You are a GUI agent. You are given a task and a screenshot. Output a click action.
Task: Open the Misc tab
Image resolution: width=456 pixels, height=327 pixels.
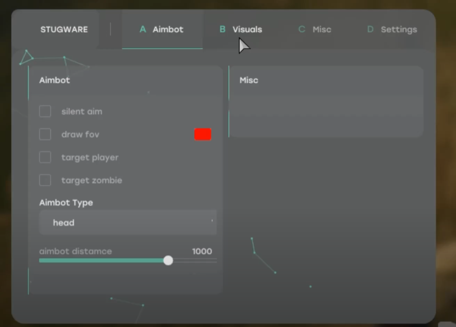click(315, 29)
